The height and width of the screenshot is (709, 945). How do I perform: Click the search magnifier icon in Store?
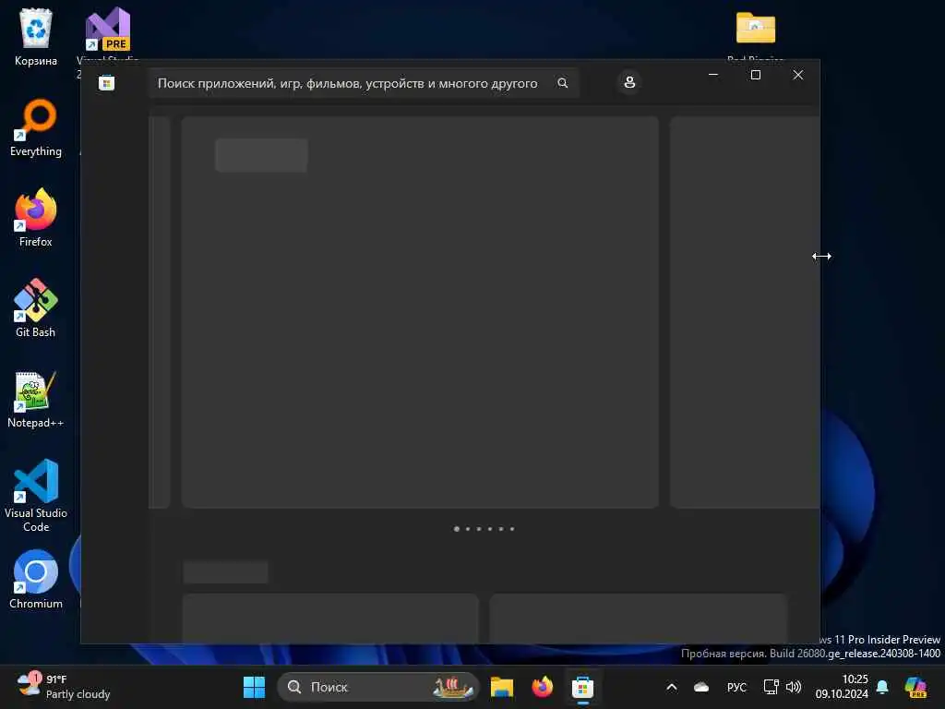[x=562, y=83]
